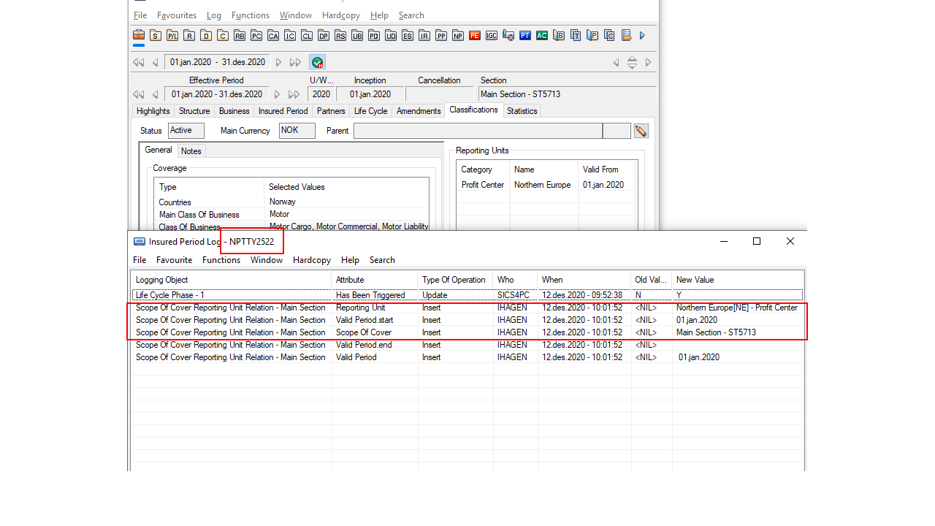This screenshot has height=526, width=935.
Task: Click the red PE toolbar icon
Action: tap(475, 35)
